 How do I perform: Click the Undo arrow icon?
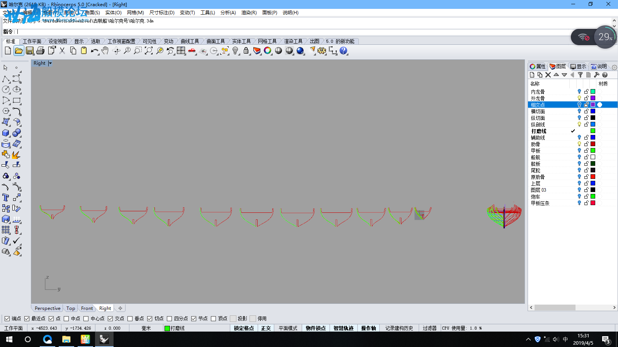click(x=95, y=51)
